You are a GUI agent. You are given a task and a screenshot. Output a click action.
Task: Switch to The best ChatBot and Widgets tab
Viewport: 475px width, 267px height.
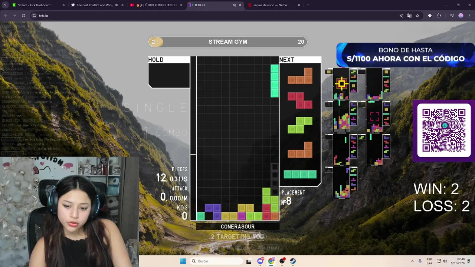click(94, 5)
